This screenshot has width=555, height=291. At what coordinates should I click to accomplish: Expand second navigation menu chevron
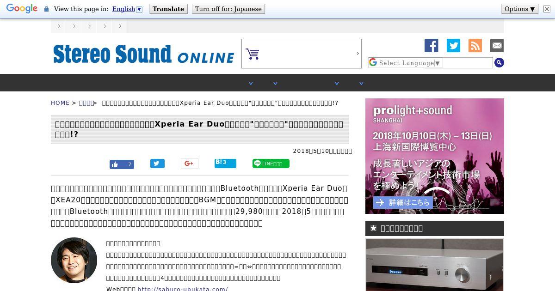coord(275,84)
